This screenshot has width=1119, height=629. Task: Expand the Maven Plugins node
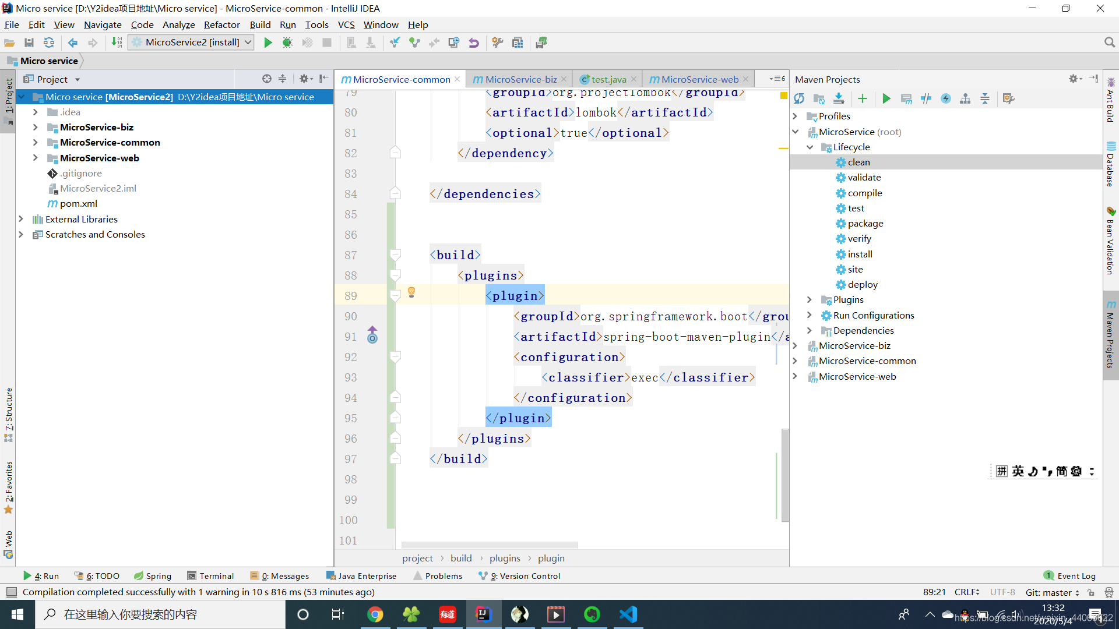810,299
